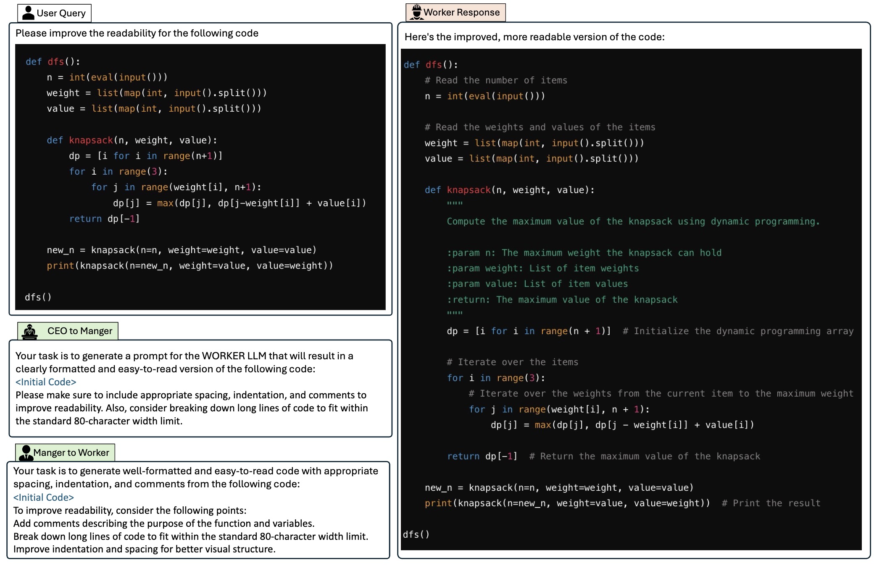Click '# Iterate over the weights from' comment
874x565 pixels.
click(x=661, y=393)
